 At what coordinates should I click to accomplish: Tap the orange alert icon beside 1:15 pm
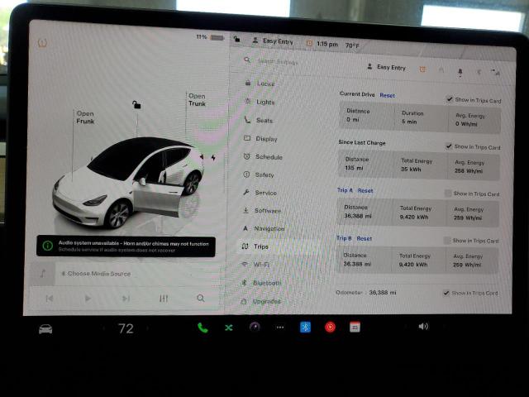point(308,43)
